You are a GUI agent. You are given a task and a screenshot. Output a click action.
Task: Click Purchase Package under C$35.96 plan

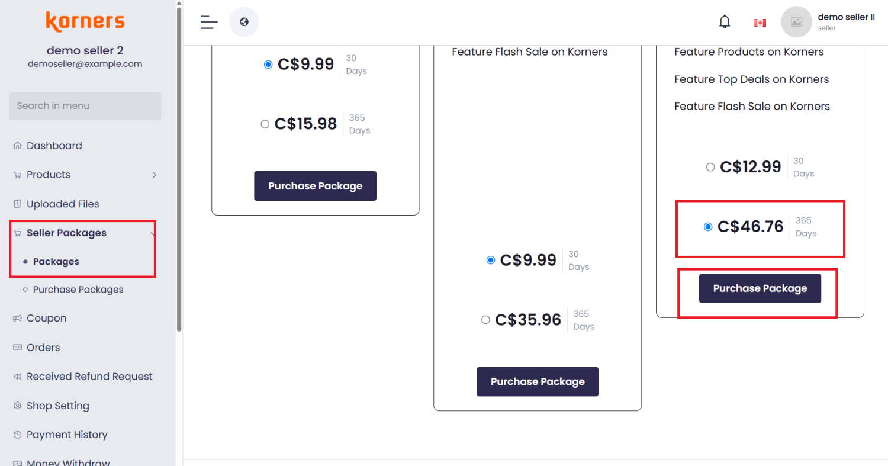[538, 382]
